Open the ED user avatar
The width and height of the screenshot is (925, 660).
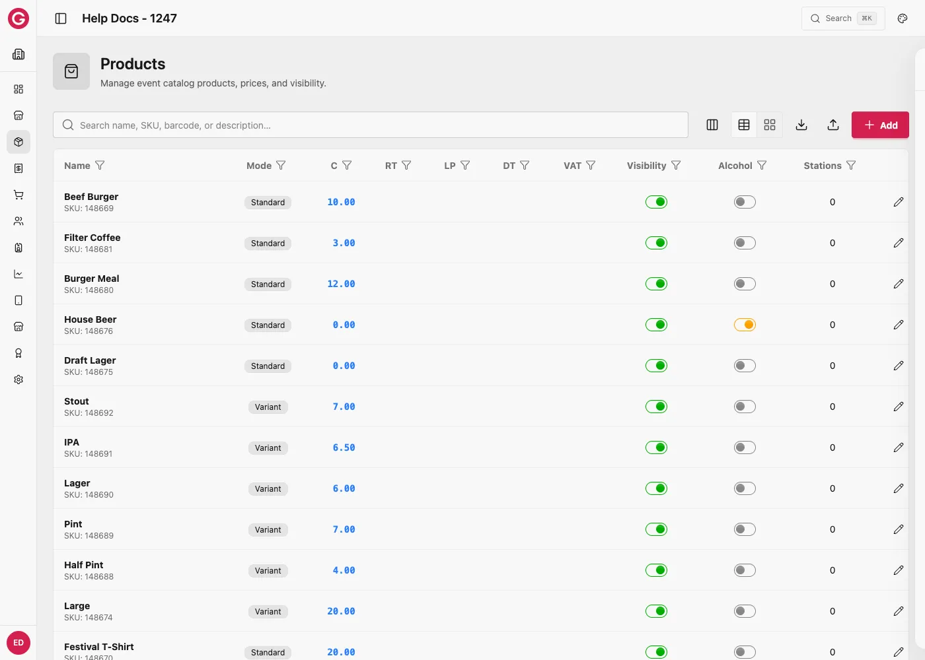[x=18, y=643]
